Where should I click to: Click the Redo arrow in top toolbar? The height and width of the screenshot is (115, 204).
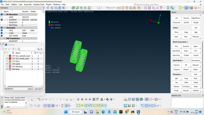(113, 8)
